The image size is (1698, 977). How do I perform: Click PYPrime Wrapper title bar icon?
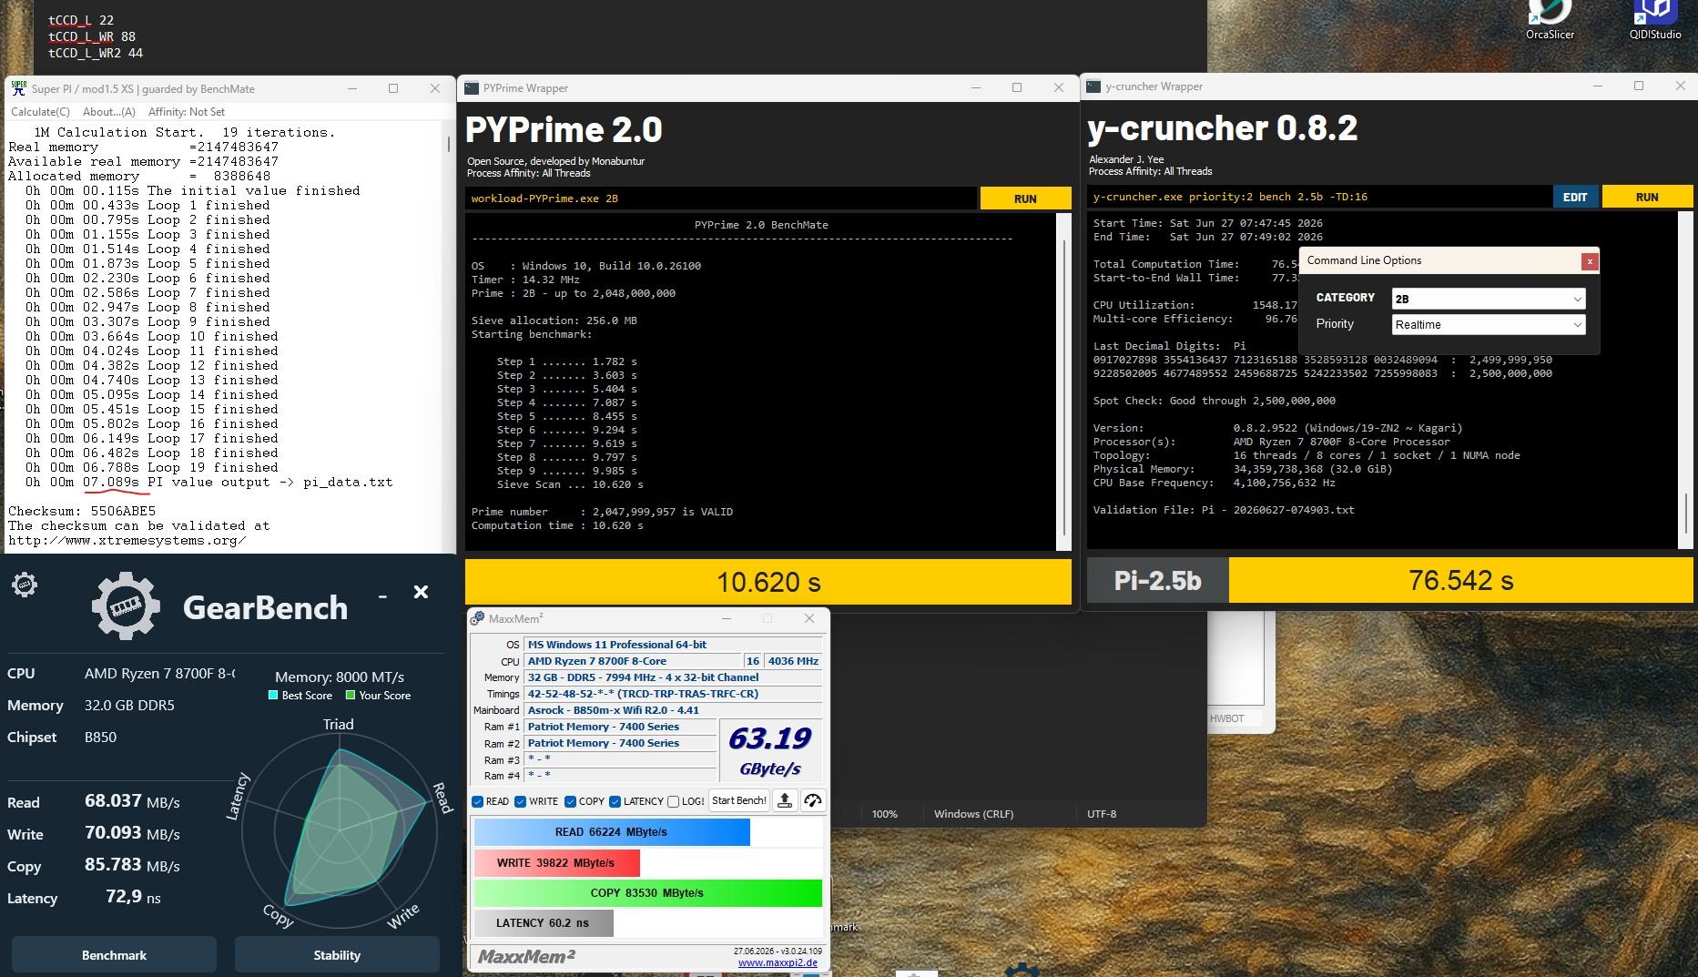click(472, 88)
